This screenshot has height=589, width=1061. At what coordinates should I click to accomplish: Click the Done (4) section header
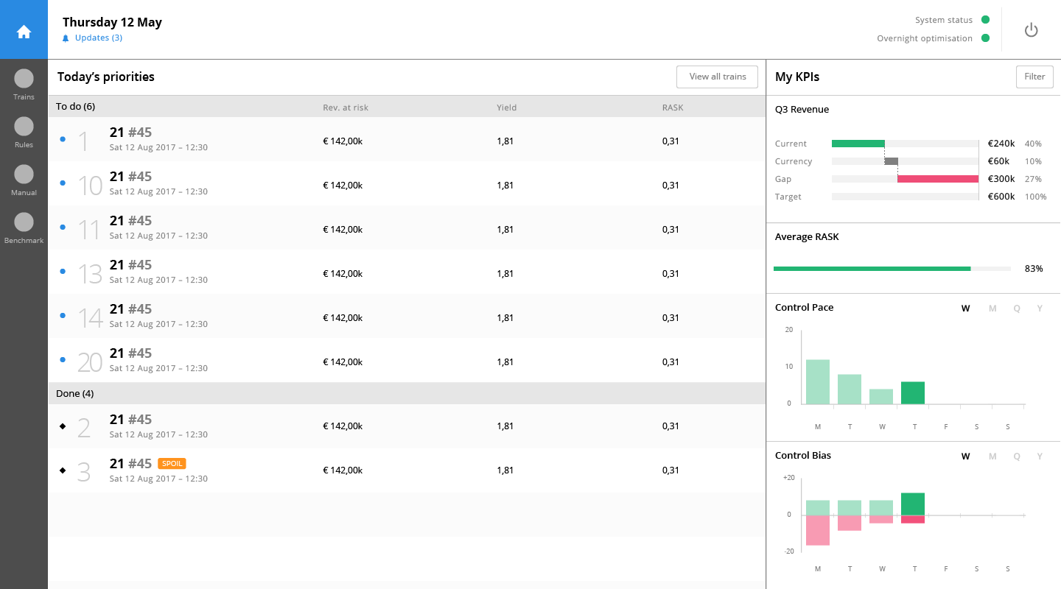[407, 393]
